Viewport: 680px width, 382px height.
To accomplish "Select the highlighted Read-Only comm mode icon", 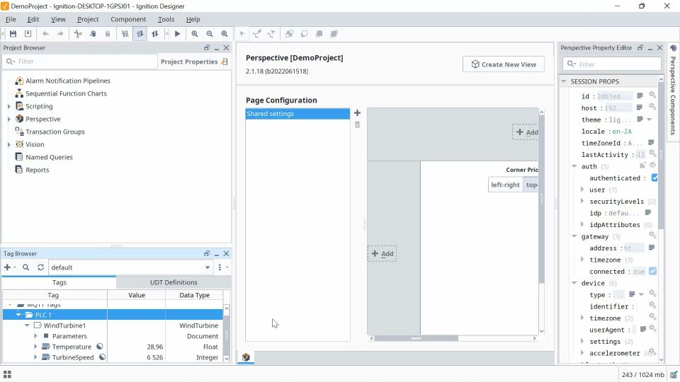I will [140, 34].
